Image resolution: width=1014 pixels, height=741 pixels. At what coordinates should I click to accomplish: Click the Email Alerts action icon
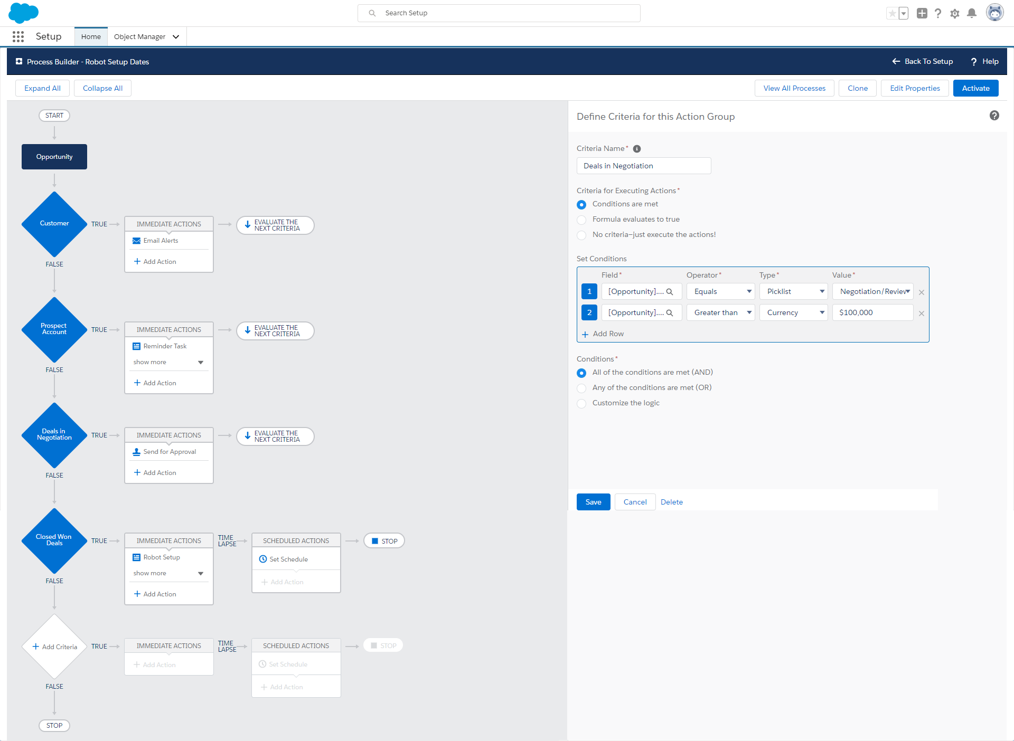(136, 241)
